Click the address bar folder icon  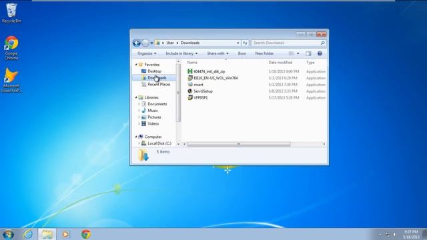point(157,43)
